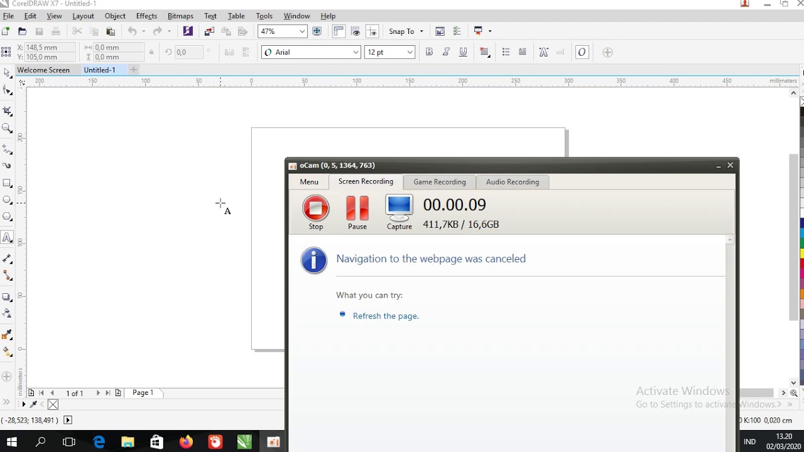Viewport: 804px width, 452px height.
Task: Toggle Show Rulers button
Action: click(339, 31)
